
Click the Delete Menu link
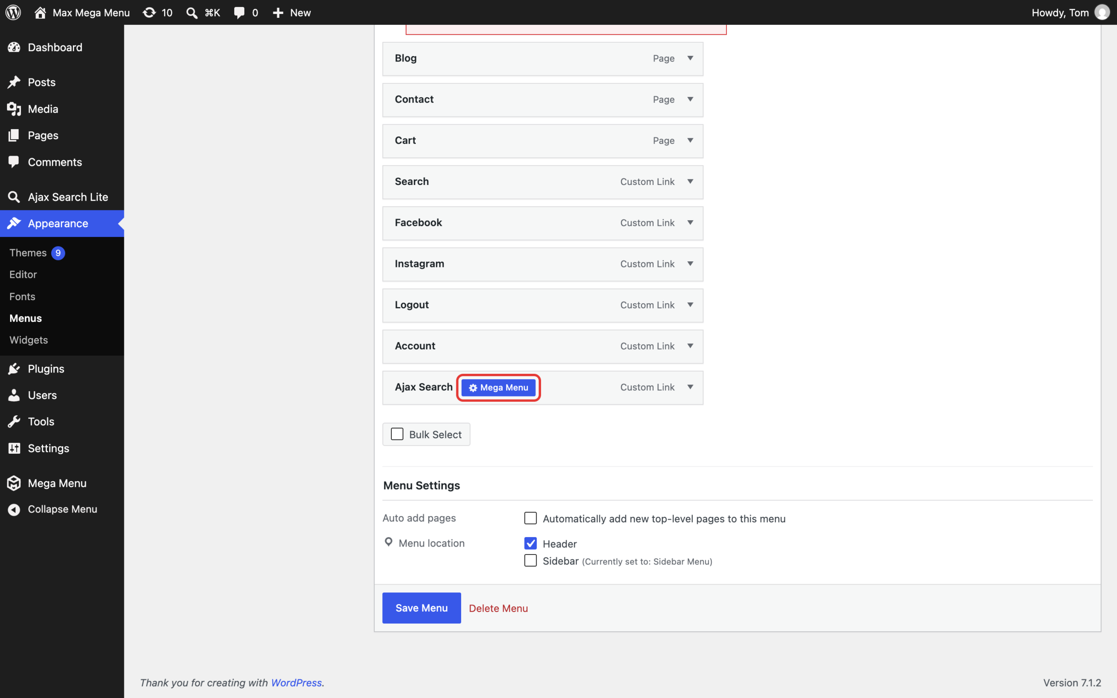coord(498,609)
